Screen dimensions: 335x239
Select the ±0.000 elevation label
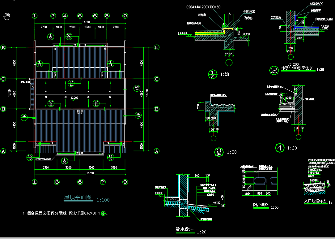[159, 193]
